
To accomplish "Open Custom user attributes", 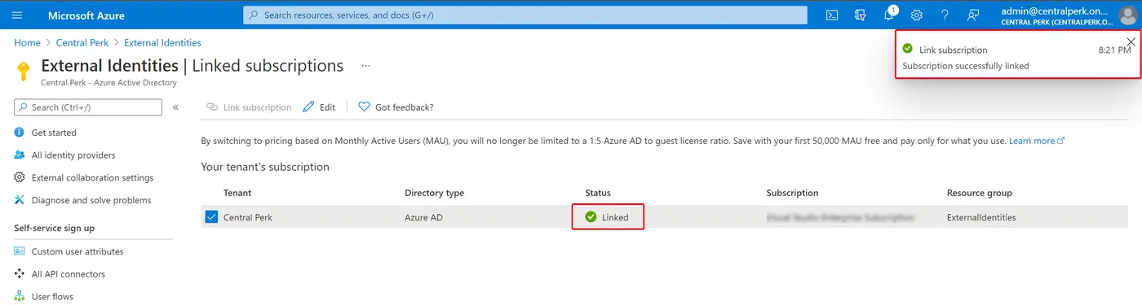I will point(77,251).
